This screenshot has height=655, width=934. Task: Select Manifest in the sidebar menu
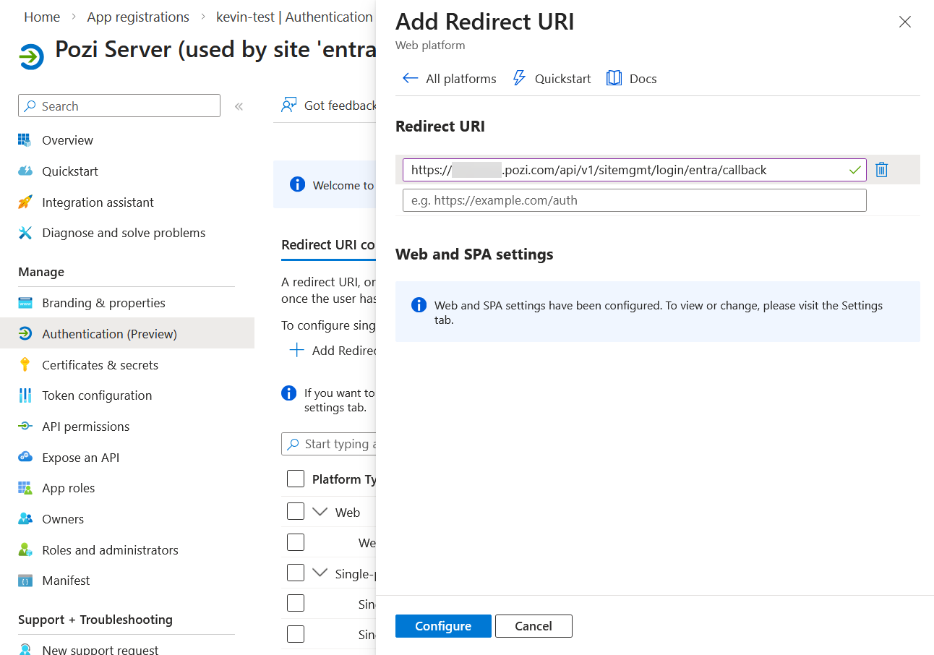pos(67,580)
